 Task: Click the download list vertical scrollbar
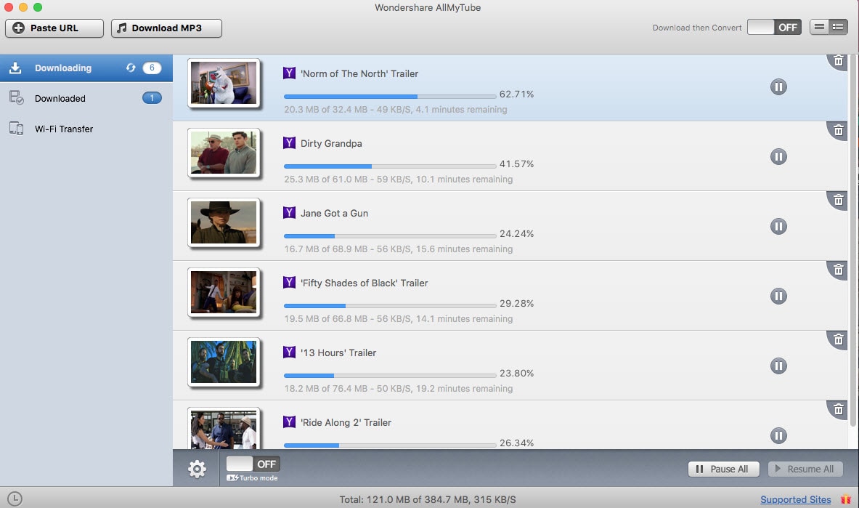pos(853,240)
